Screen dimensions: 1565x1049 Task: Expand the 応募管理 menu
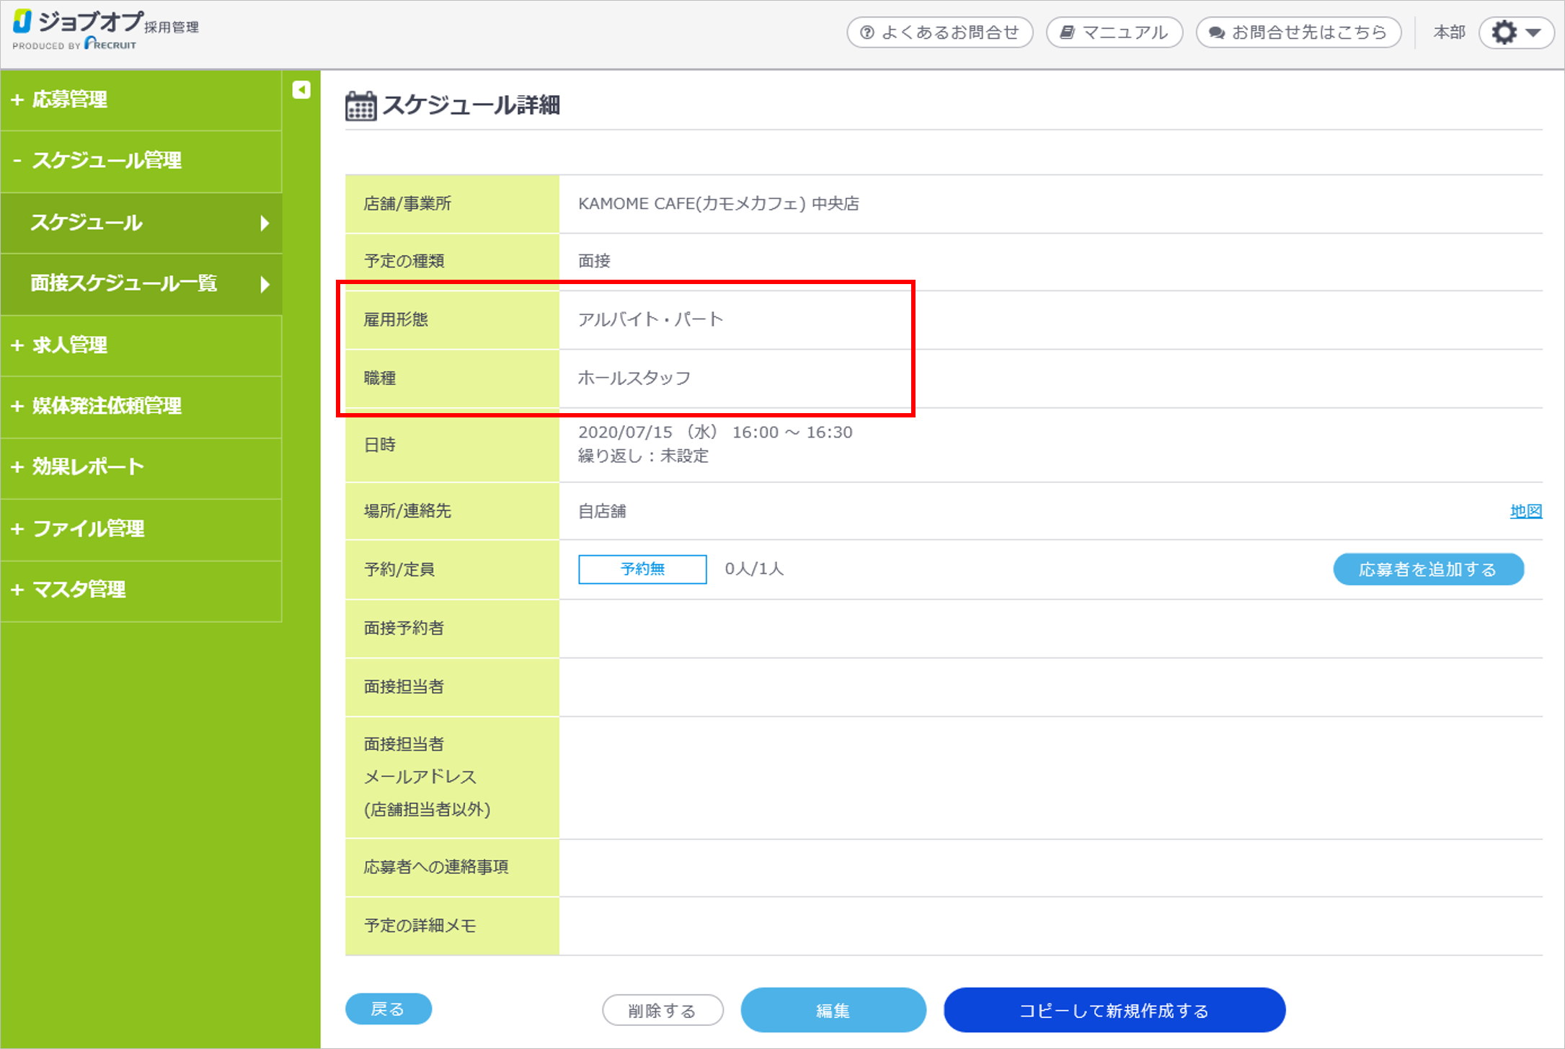tap(69, 99)
